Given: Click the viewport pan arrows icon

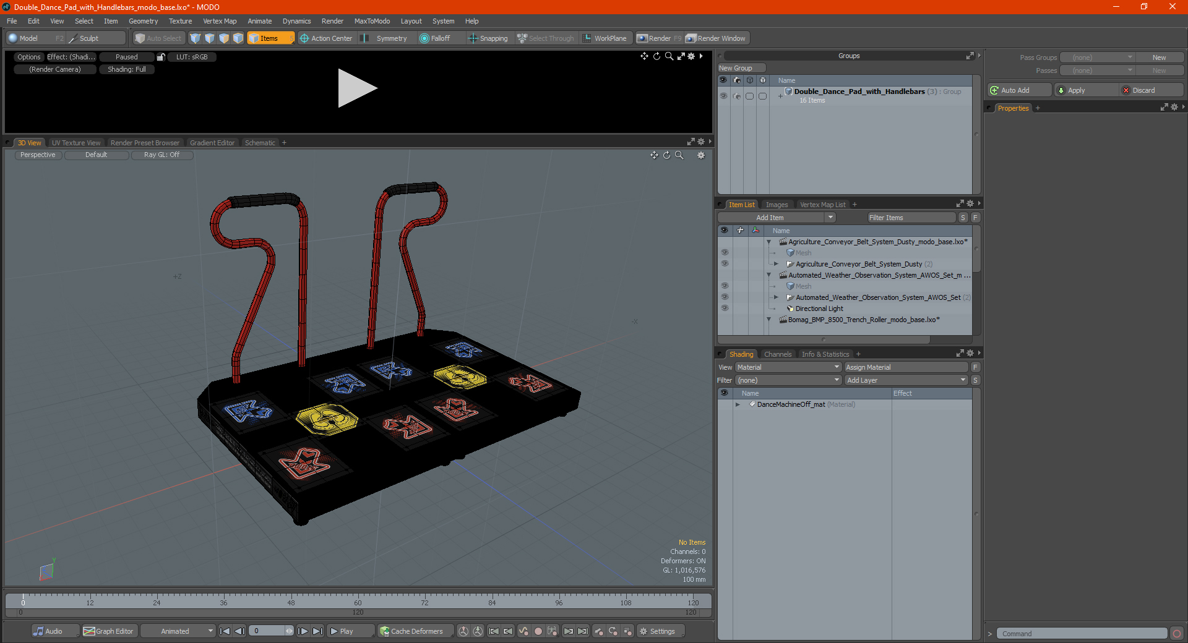Looking at the screenshot, I should (654, 155).
